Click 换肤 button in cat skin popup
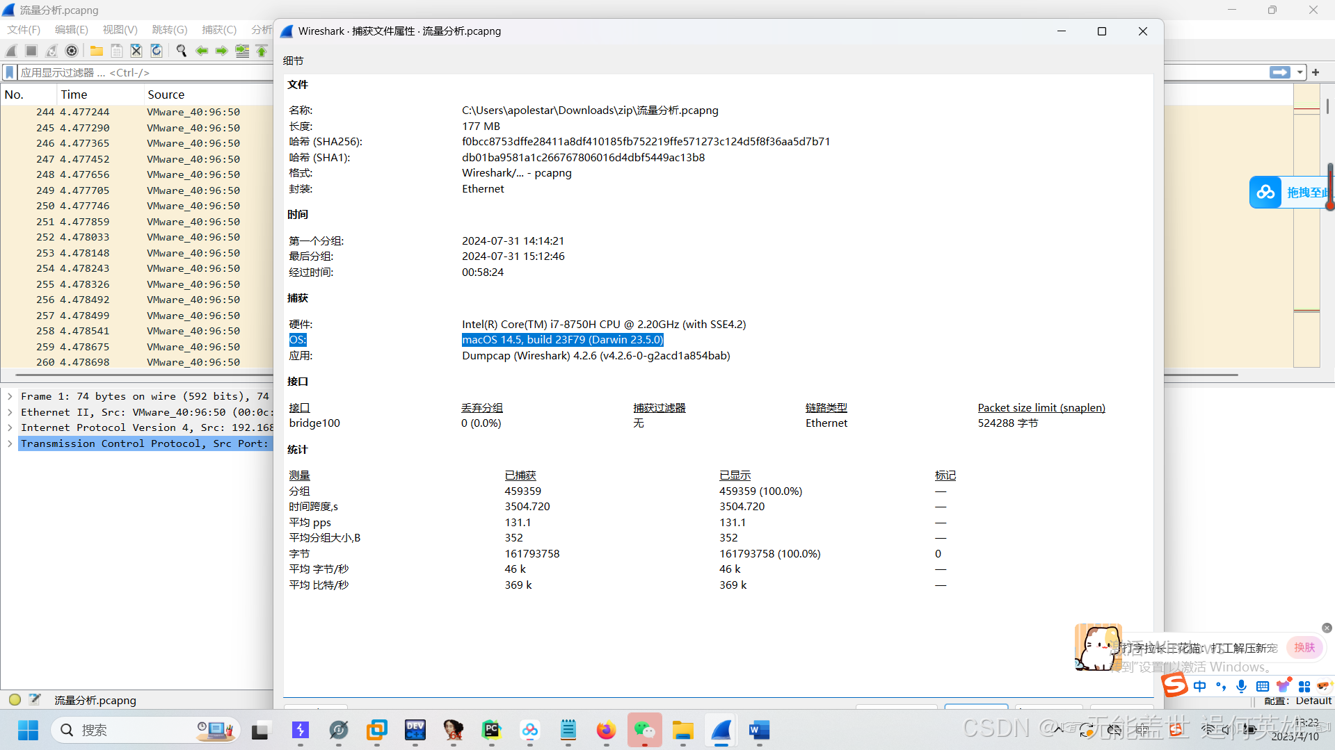Image resolution: width=1335 pixels, height=750 pixels. click(1304, 648)
